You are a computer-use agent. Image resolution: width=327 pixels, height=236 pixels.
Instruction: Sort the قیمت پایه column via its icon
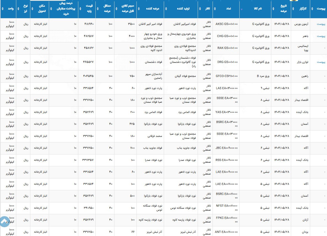click(80, 9)
